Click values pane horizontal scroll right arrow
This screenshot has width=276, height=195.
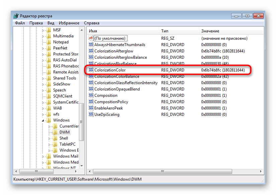point(261,171)
